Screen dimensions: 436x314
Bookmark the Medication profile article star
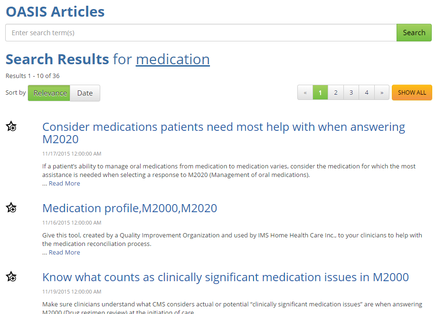pyautogui.click(x=11, y=208)
